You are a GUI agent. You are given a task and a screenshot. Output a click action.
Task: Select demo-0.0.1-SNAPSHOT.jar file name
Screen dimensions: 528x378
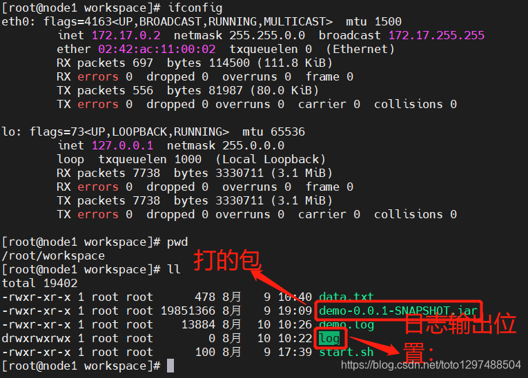[398, 311]
